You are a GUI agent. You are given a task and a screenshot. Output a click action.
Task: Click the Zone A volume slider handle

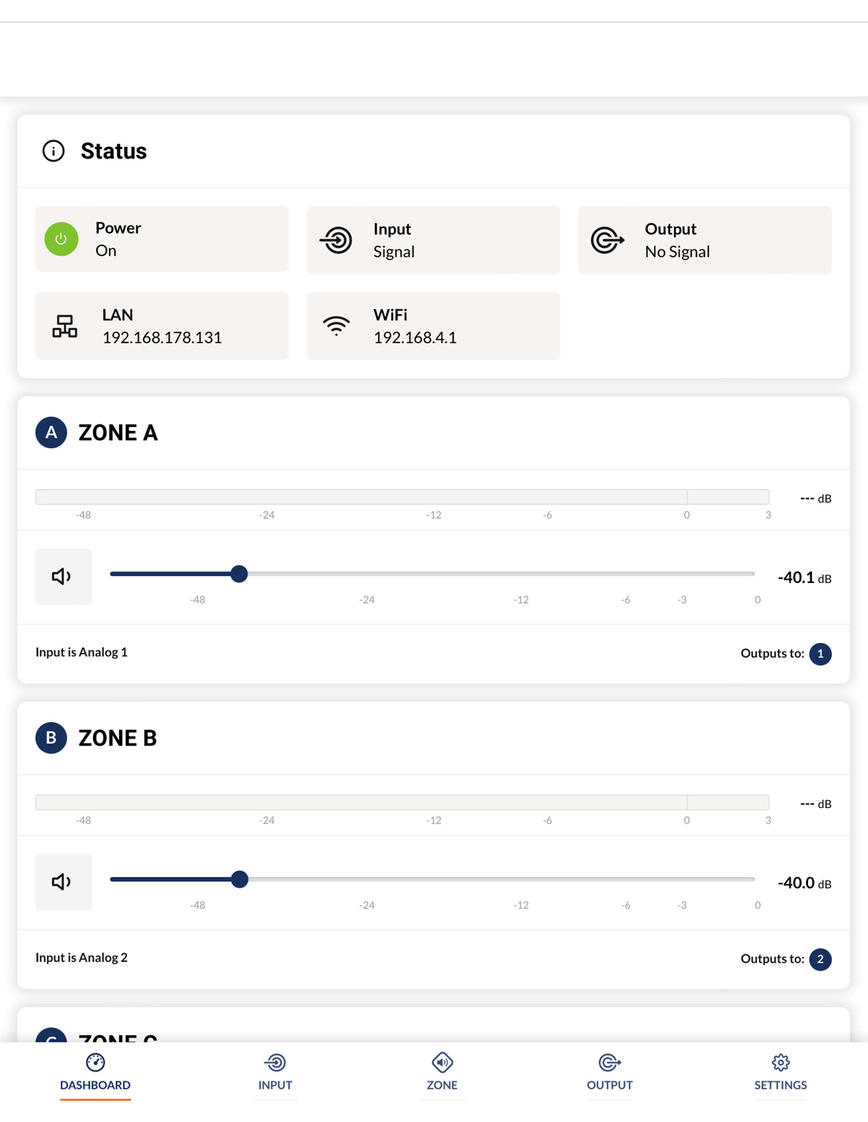coord(239,574)
